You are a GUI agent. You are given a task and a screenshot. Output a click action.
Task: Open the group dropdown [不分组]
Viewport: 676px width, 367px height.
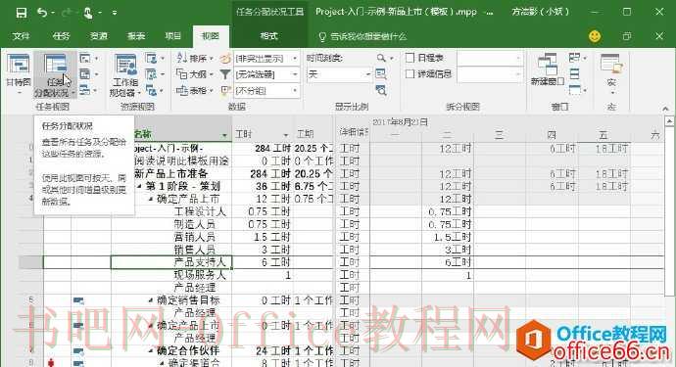(295, 90)
